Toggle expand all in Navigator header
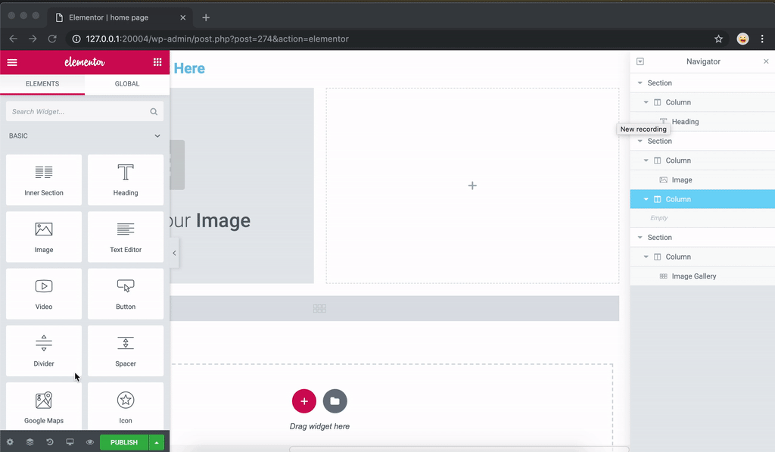Screen dimensions: 775x452 click(640, 61)
